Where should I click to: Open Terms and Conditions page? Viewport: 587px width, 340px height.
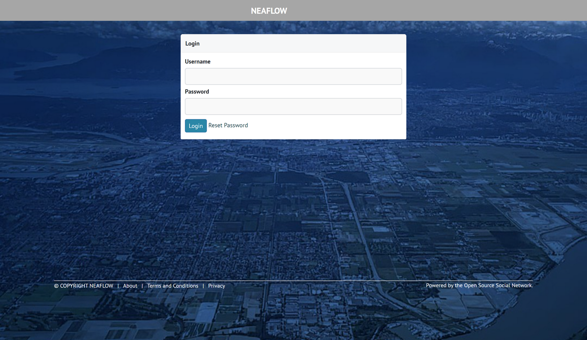pyautogui.click(x=172, y=286)
